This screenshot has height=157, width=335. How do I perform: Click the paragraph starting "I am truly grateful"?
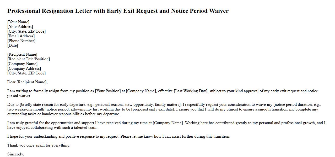(x=166, y=125)
